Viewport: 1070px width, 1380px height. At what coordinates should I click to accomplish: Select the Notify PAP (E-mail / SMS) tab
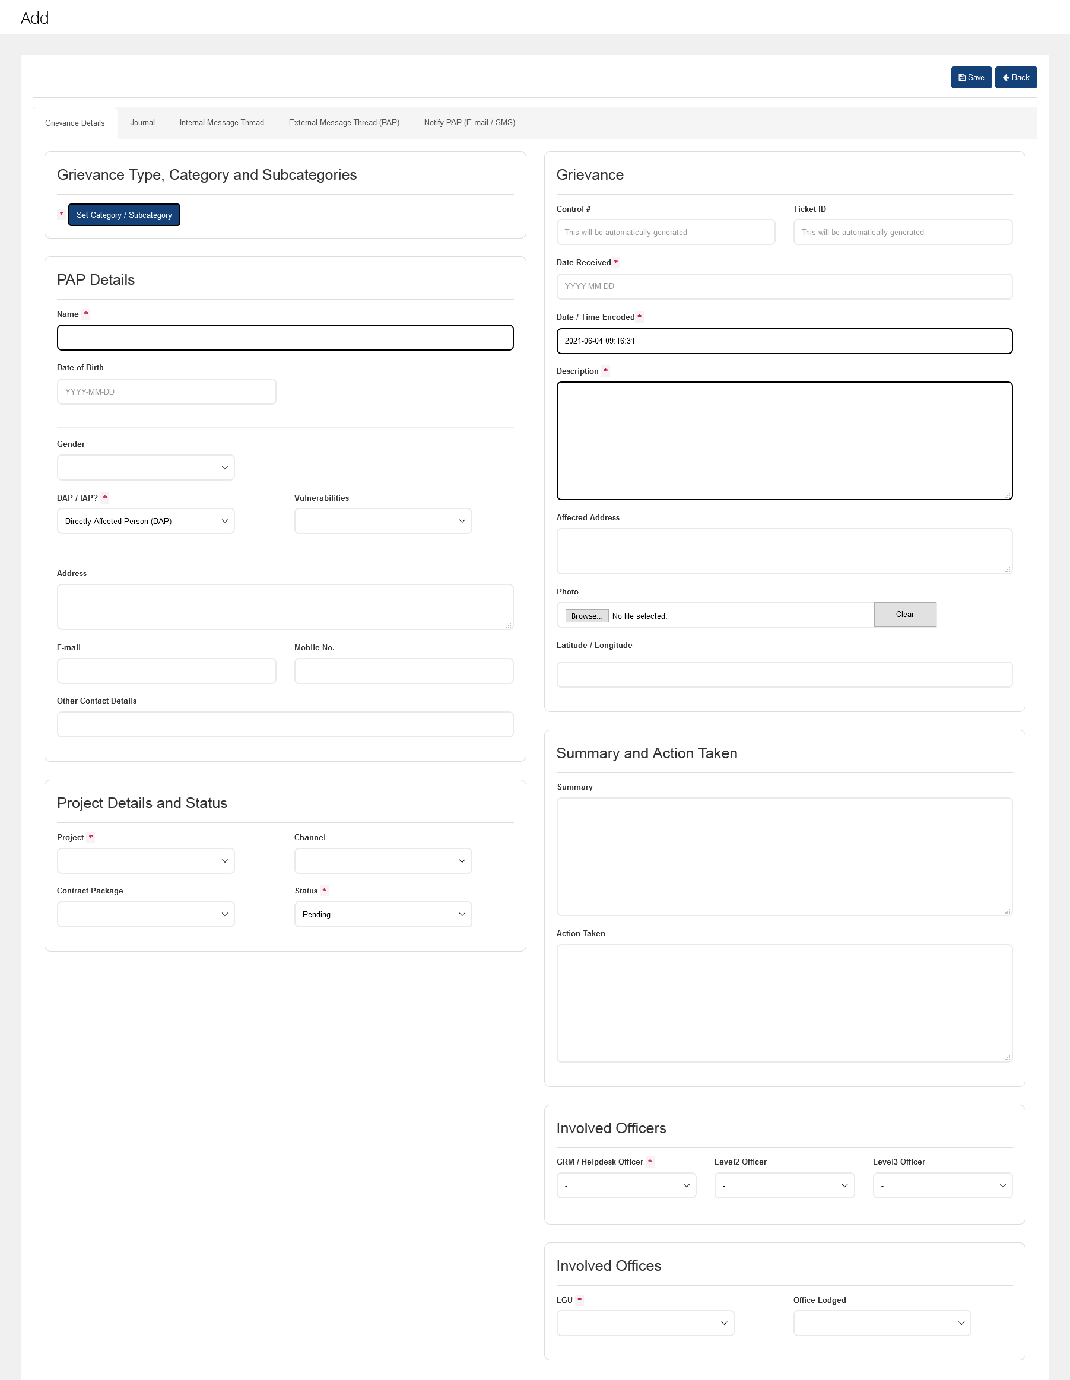469,123
